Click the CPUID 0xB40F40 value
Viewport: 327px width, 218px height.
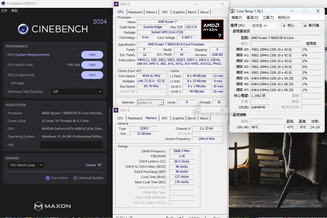pos(260,107)
